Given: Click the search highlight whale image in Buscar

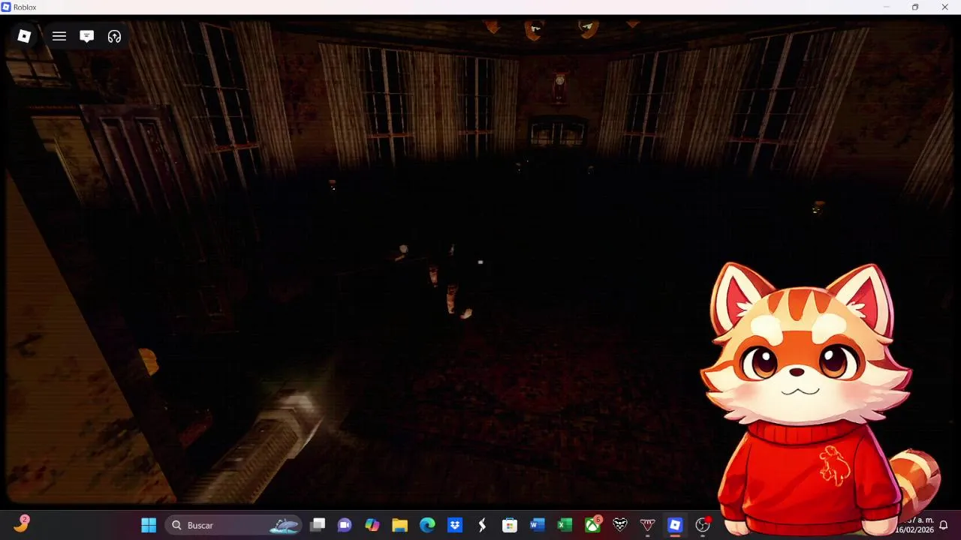Looking at the screenshot, I should coord(284,525).
